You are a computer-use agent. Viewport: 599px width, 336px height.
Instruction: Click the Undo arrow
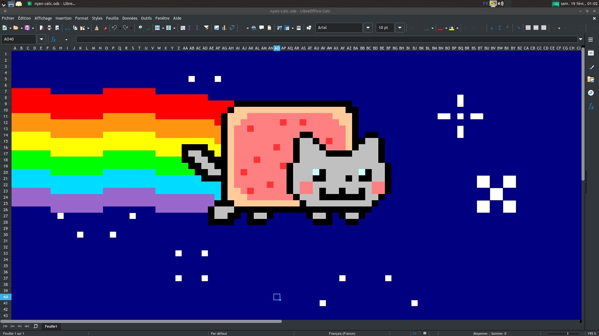coord(114,28)
